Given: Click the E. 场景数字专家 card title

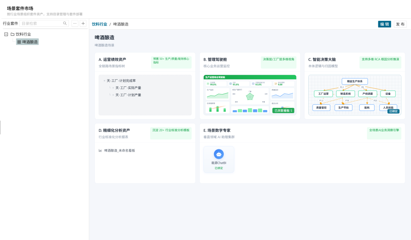Looking at the screenshot, I should point(217,130).
